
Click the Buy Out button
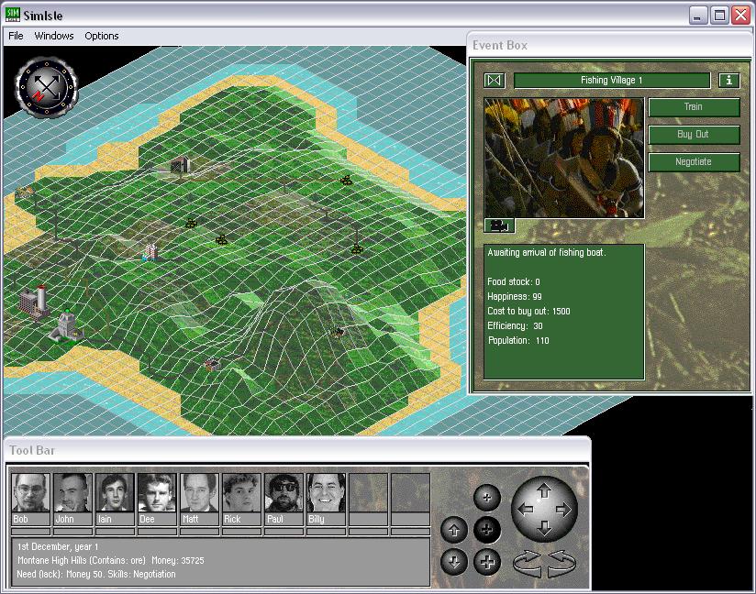694,135
